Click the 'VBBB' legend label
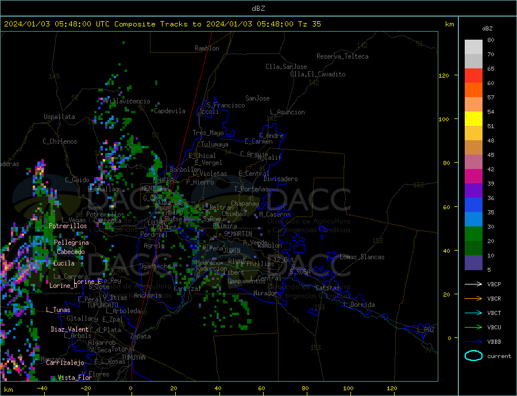517x396 pixels. coord(494,342)
